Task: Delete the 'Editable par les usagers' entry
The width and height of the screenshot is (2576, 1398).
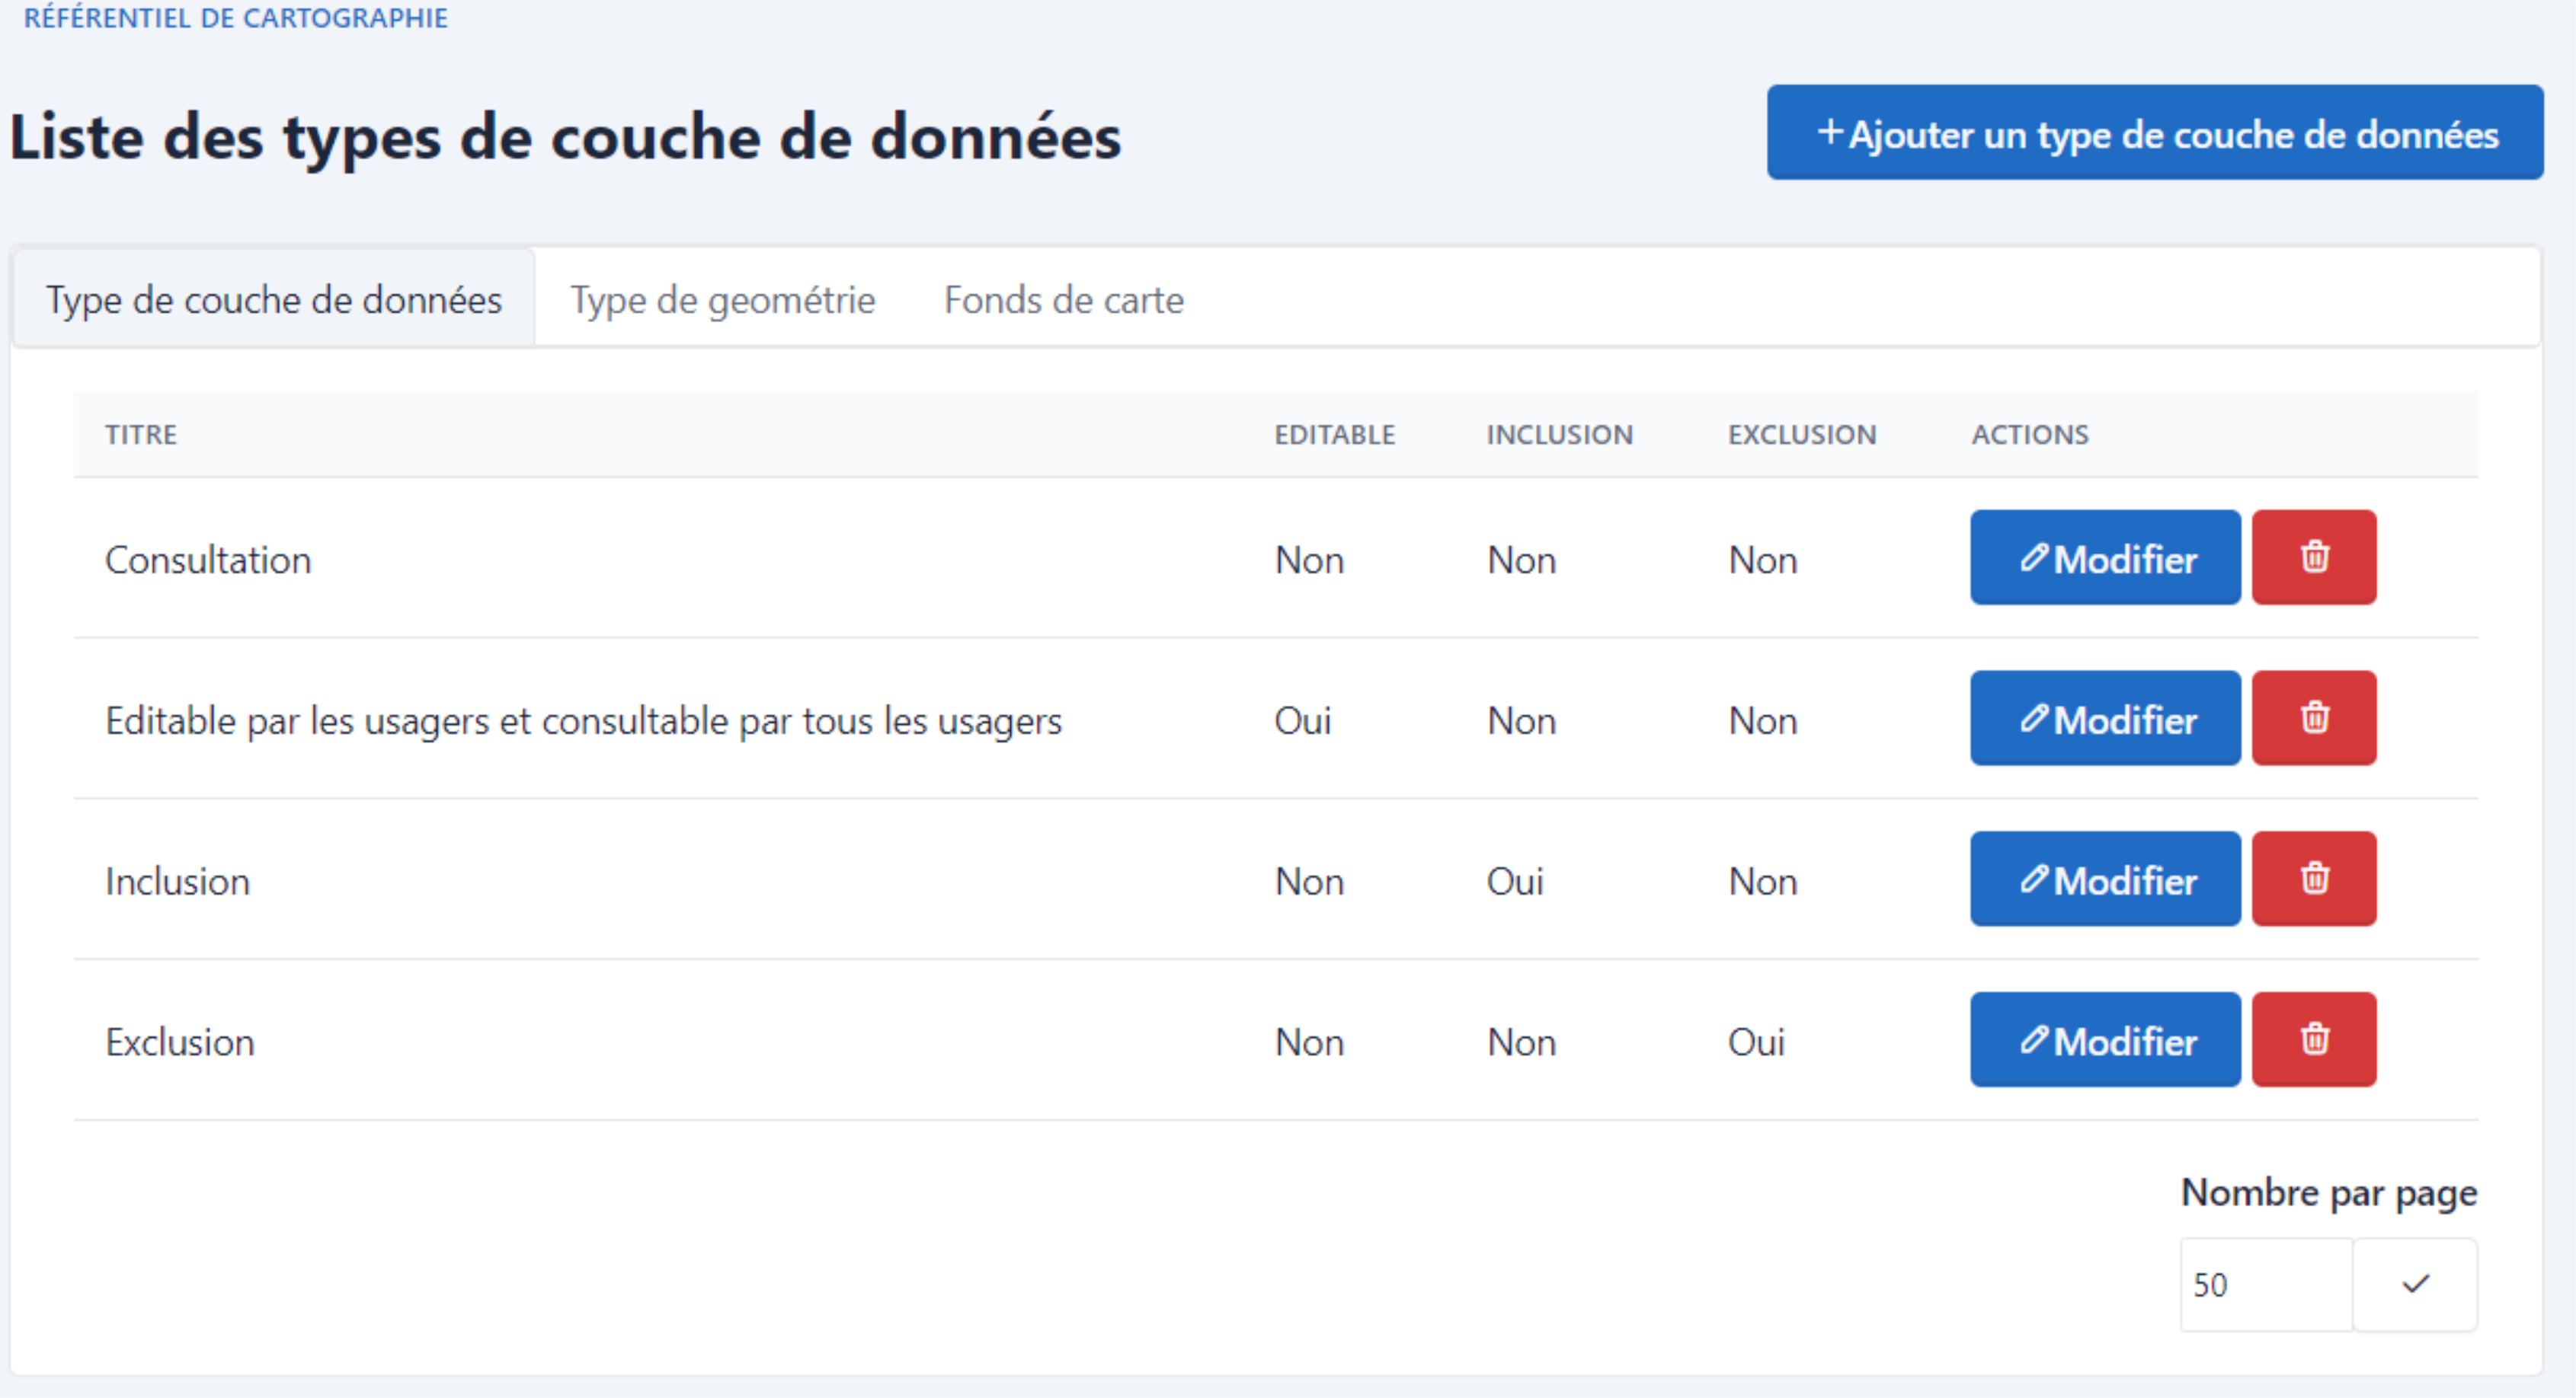Action: [x=2313, y=717]
